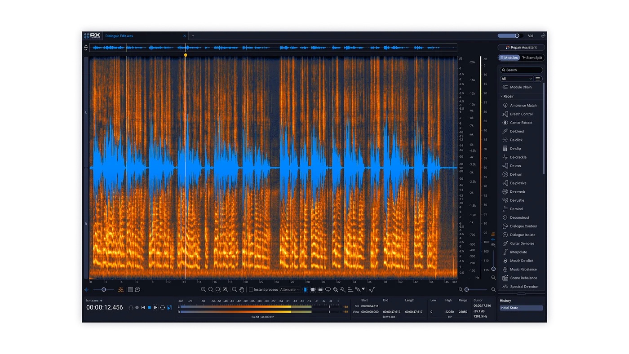Toggle headphone monitoring icon
Image resolution: width=629 pixels, height=354 pixels.
pyautogui.click(x=131, y=308)
